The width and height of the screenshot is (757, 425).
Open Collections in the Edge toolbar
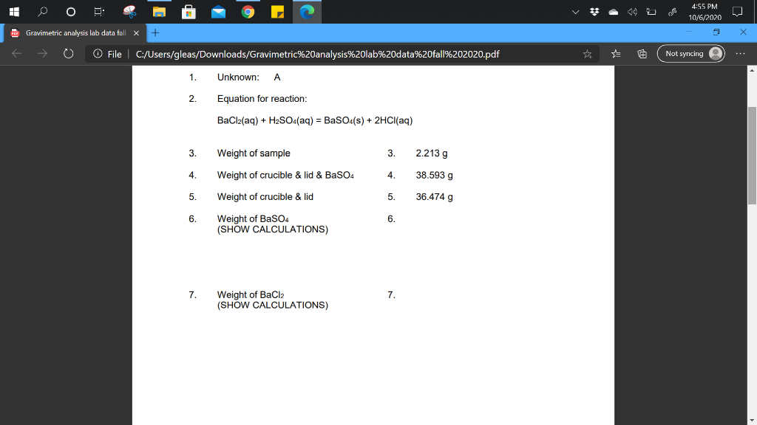[642, 54]
